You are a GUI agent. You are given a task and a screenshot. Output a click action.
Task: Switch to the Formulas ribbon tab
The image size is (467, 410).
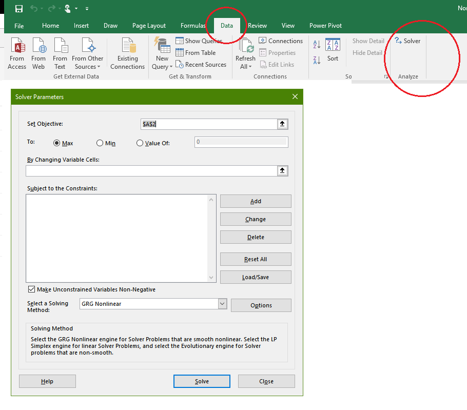coord(193,26)
